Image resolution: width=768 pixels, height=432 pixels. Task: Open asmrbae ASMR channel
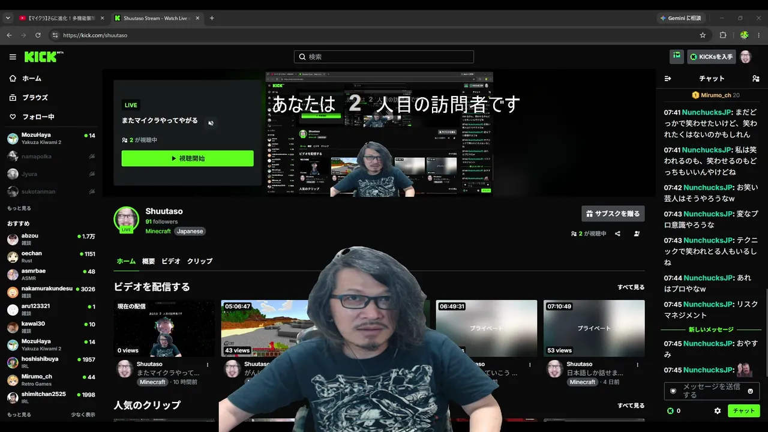pos(51,275)
